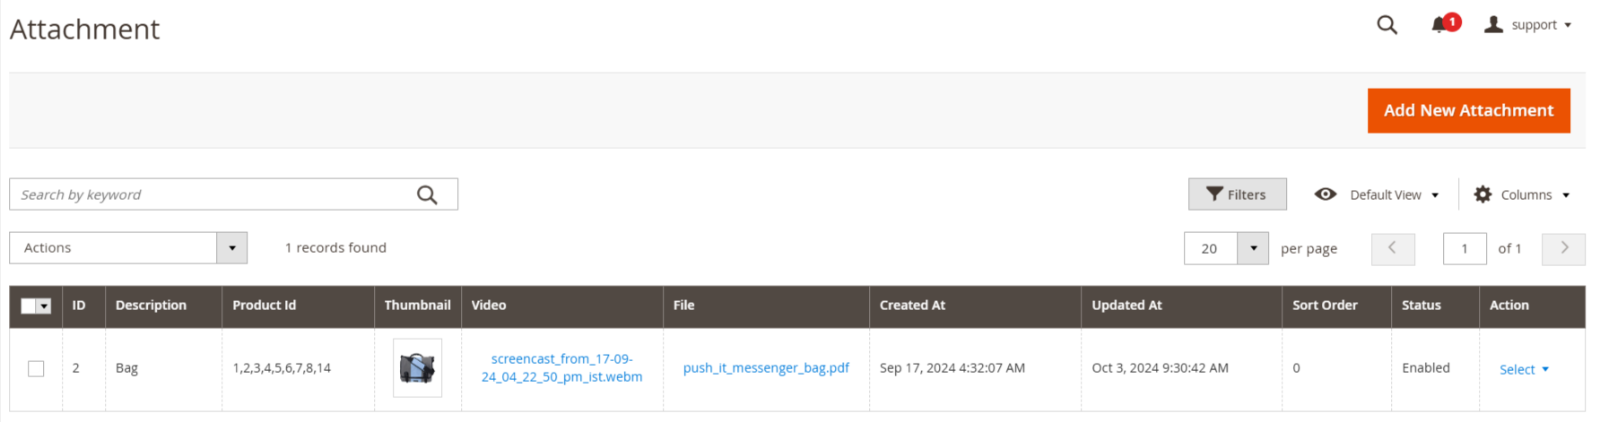Click Add New Attachment button
Screen dimensions: 1600x422
(x=1468, y=110)
